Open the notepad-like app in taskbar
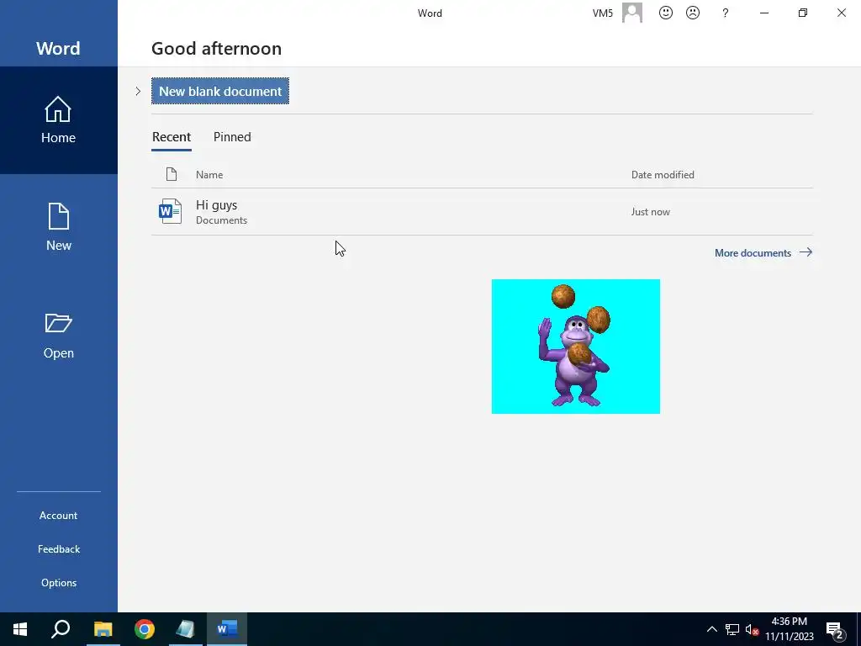Viewport: 861px width, 646px height. click(x=186, y=629)
